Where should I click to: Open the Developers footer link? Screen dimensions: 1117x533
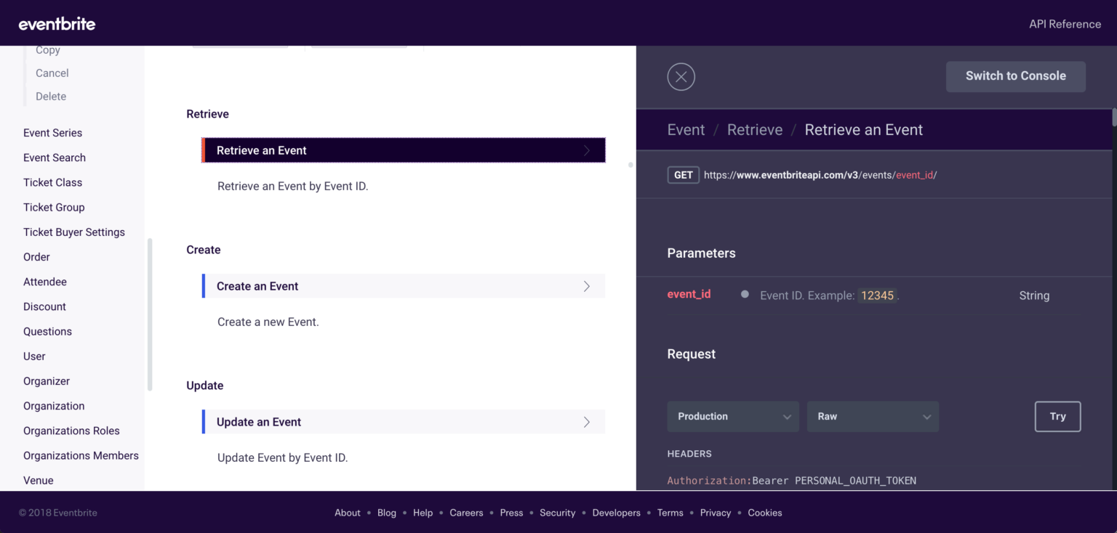[616, 513]
